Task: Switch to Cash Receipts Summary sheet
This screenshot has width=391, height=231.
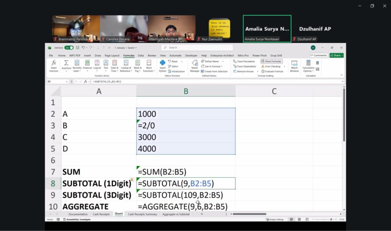Action: click(142, 214)
